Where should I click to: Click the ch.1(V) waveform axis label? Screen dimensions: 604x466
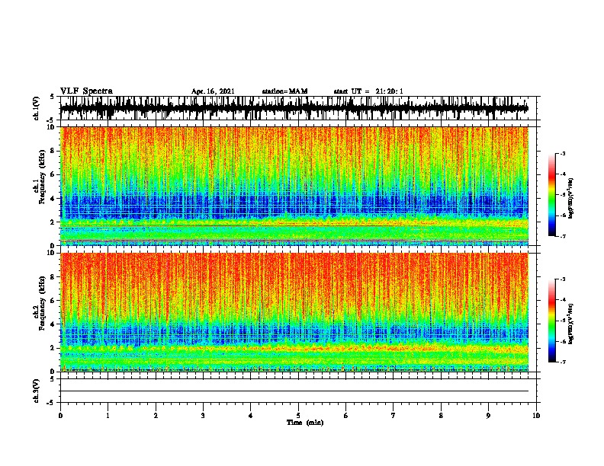[36, 108]
